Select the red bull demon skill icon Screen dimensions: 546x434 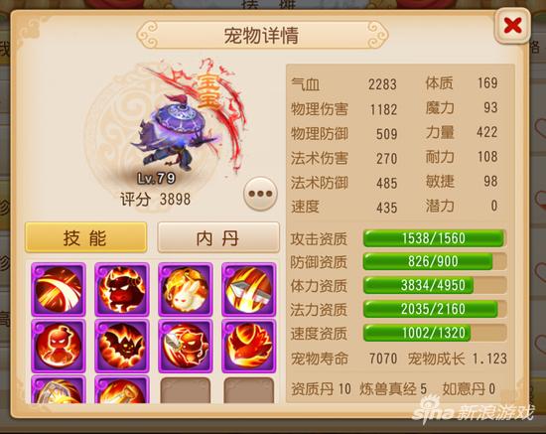point(122,289)
